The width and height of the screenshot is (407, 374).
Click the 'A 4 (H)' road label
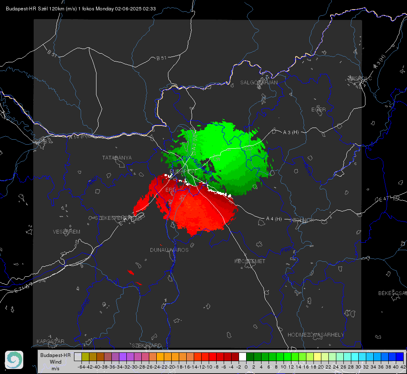point(274,219)
